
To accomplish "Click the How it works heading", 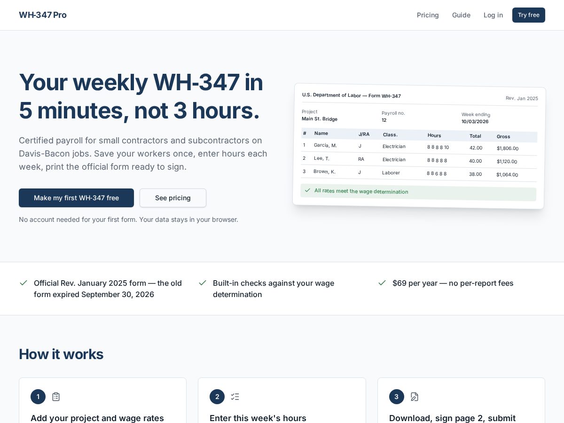I will point(61,354).
